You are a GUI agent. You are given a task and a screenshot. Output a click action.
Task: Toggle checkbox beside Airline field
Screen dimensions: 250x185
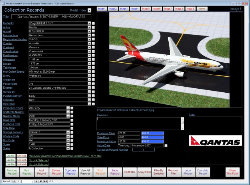(x=93, y=27)
